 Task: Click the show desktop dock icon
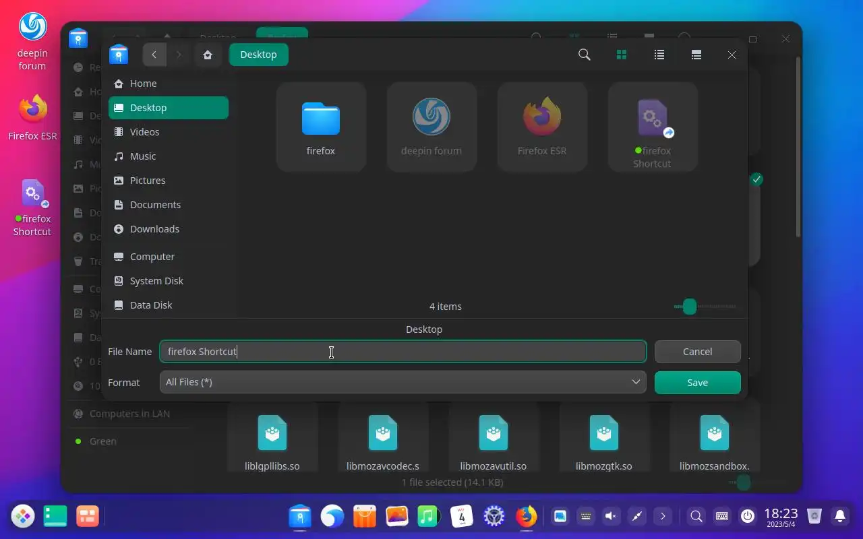(x=55, y=517)
